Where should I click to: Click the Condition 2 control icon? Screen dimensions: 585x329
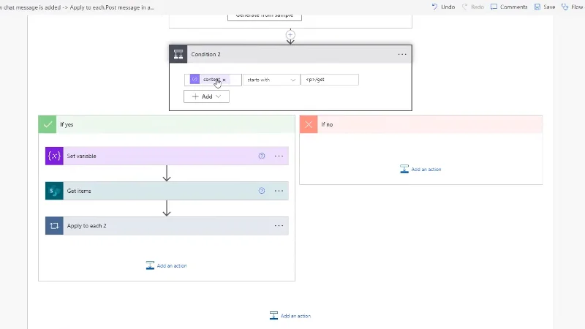click(x=178, y=54)
